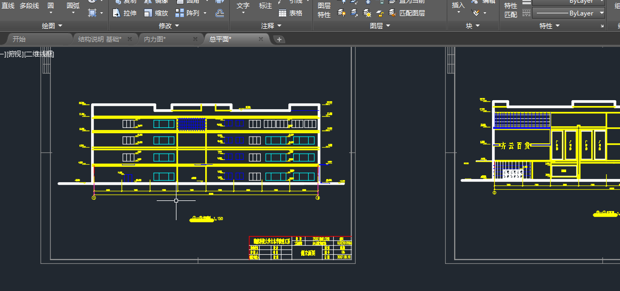Click the 阵列 array tool icon
Image resolution: width=620 pixels, height=291 pixels.
[x=180, y=13]
